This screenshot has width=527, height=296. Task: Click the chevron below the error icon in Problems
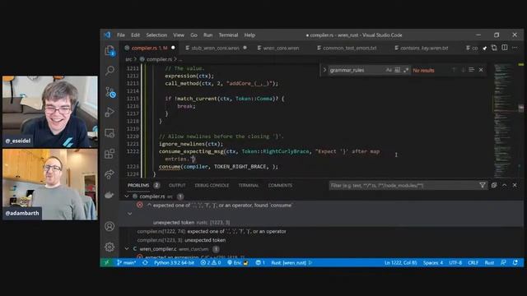[x=130, y=214]
